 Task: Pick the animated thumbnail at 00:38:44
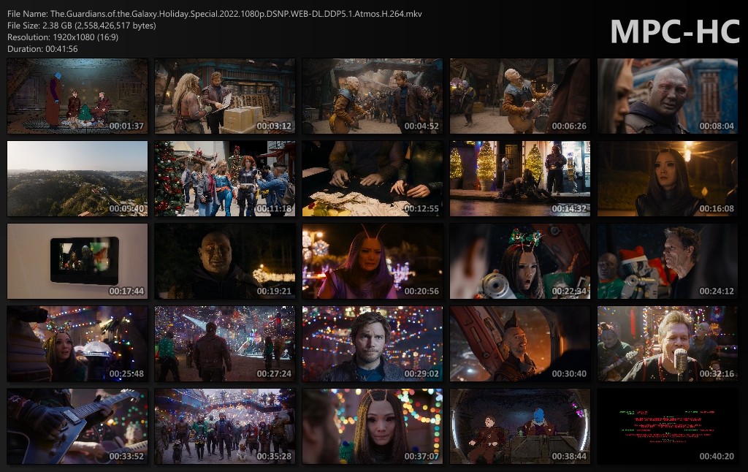click(520, 426)
